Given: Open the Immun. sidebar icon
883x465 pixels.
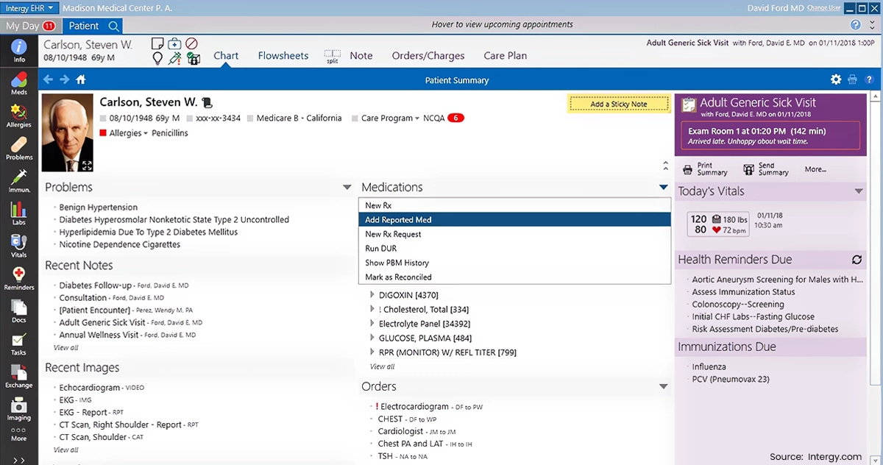Looking at the screenshot, I should (x=18, y=180).
